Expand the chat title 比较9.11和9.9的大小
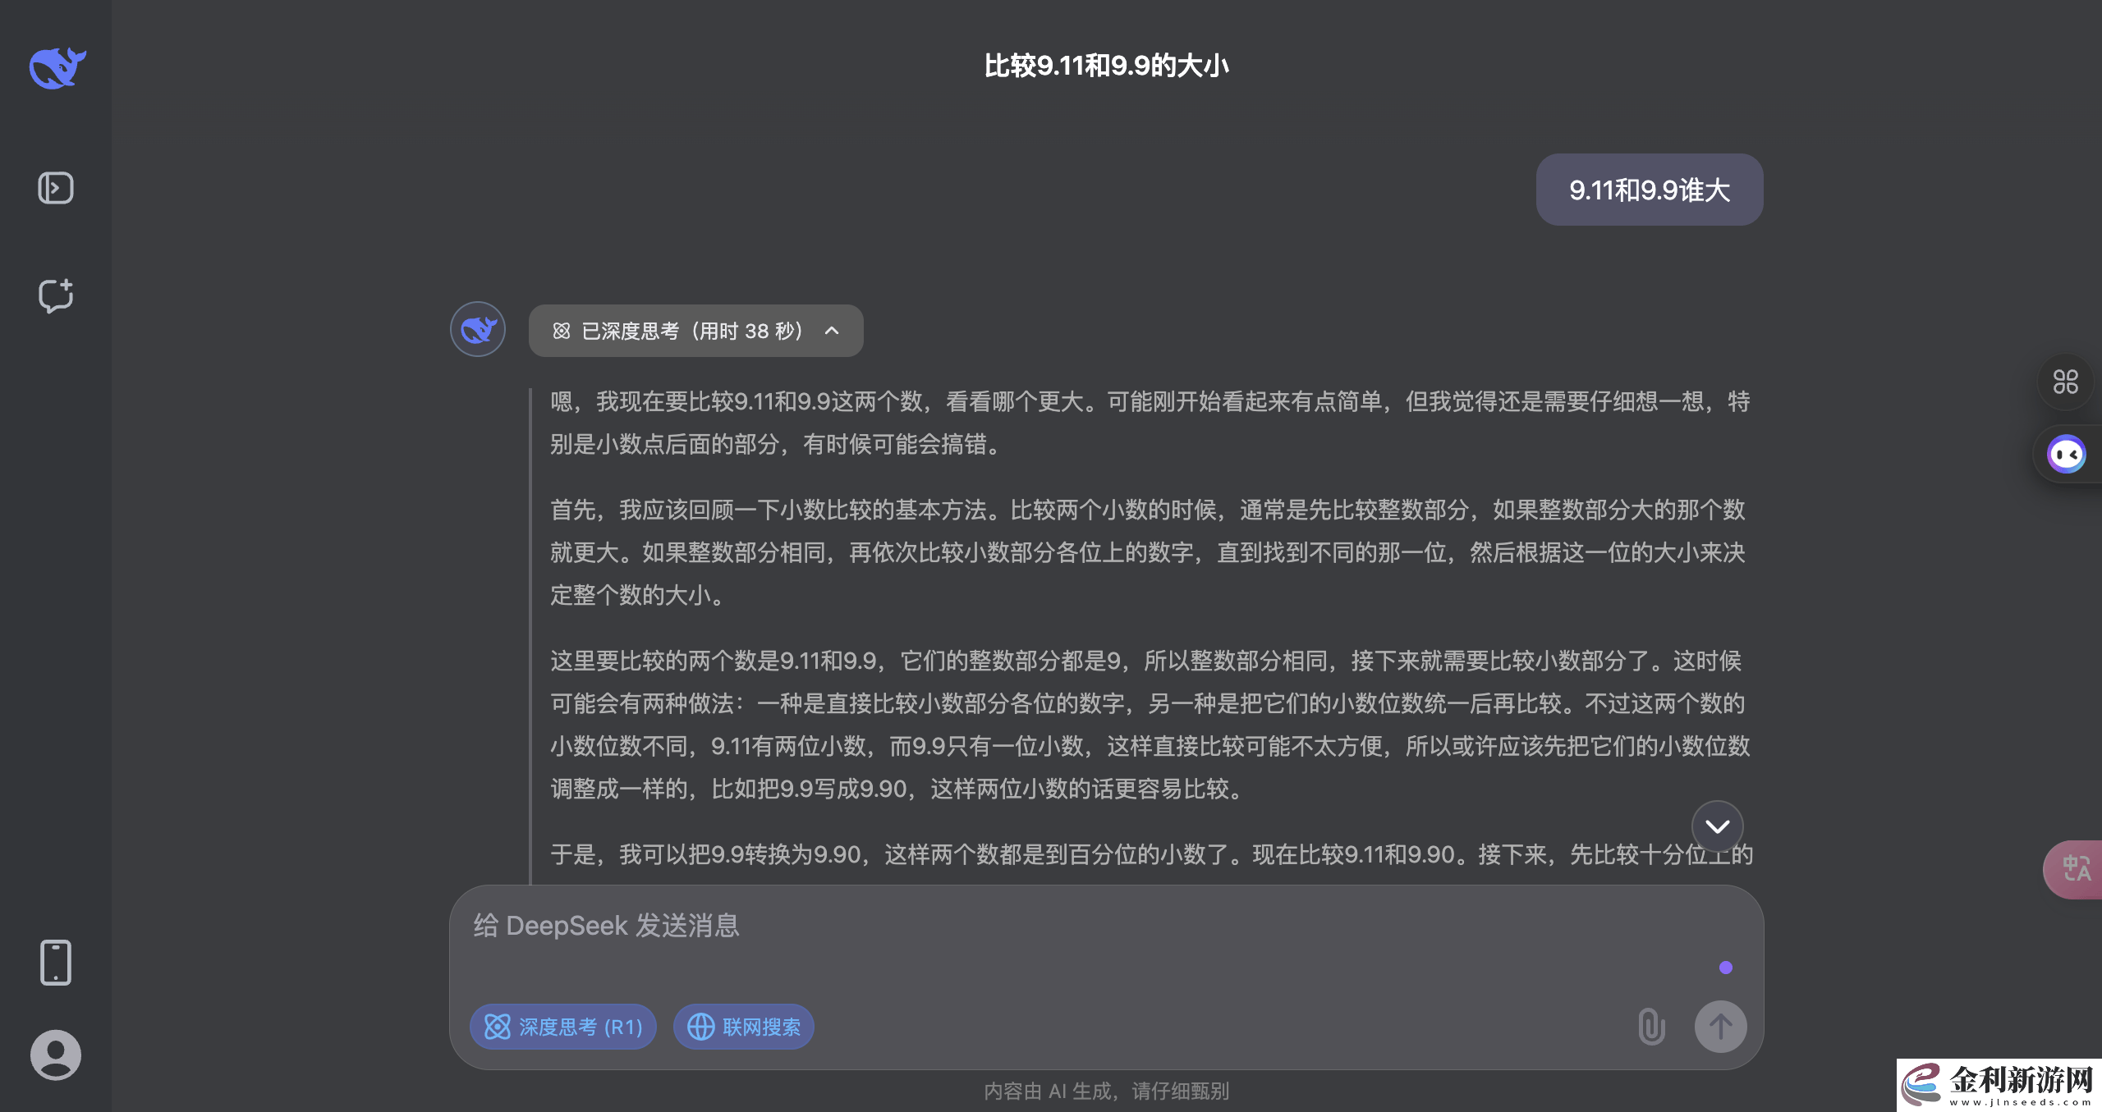This screenshot has height=1112, width=2102. click(1106, 64)
